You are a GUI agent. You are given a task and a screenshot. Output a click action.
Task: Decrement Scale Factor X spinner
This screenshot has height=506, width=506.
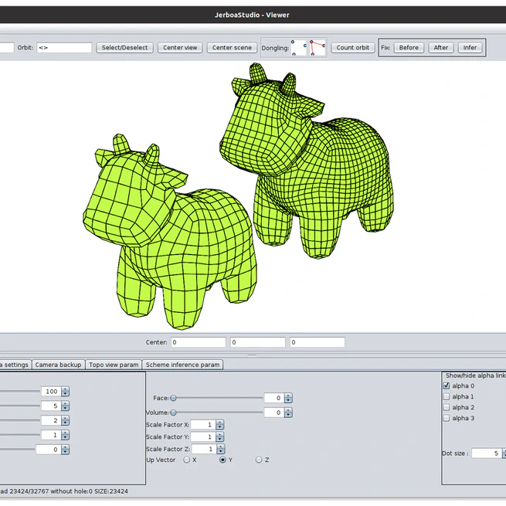tap(219, 427)
